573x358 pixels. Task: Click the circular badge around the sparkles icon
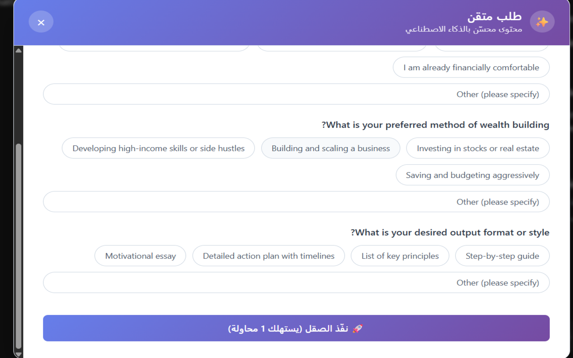tap(542, 21)
